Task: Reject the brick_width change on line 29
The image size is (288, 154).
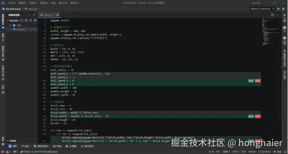Action: pos(258,116)
